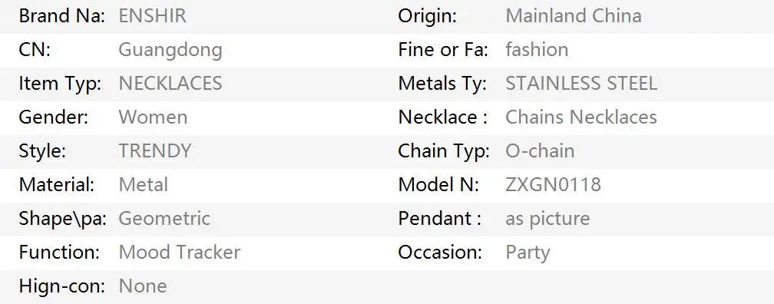Select the NECKLACES item type value
This screenshot has width=774, height=304.
[x=170, y=84]
